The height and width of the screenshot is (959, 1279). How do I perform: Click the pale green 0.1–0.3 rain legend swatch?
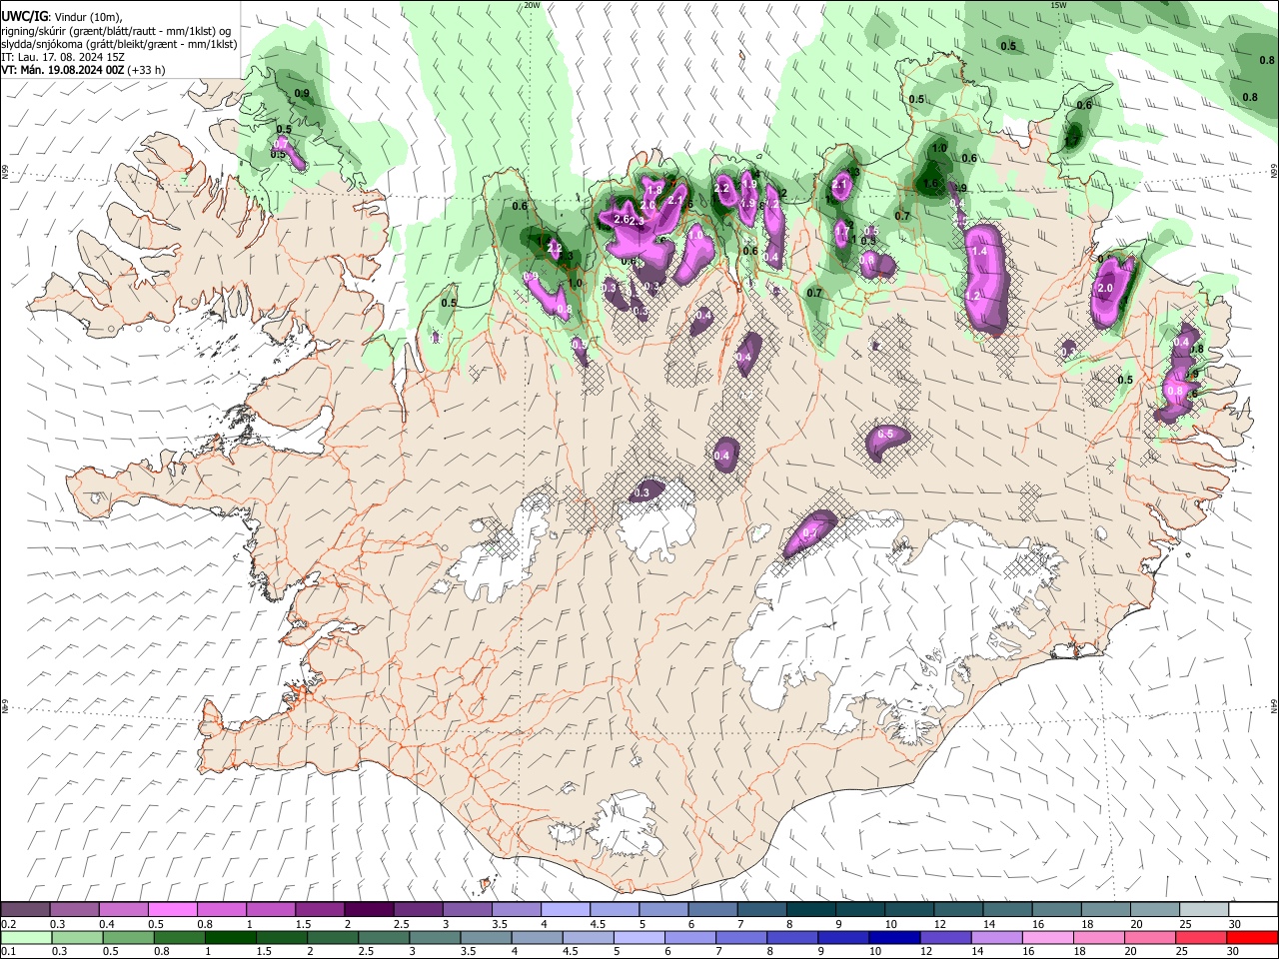[26, 937]
